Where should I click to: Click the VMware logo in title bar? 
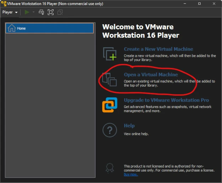click(4, 4)
